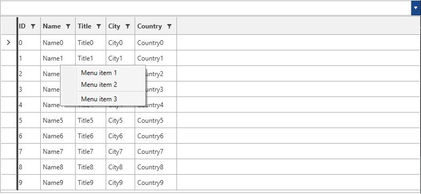Select the Title7 cell
Screen dimensions: 421x194
[91, 152]
